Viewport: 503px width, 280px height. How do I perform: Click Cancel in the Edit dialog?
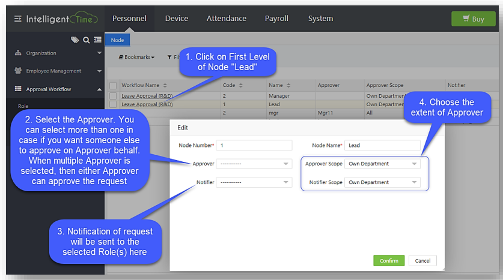pos(422,261)
